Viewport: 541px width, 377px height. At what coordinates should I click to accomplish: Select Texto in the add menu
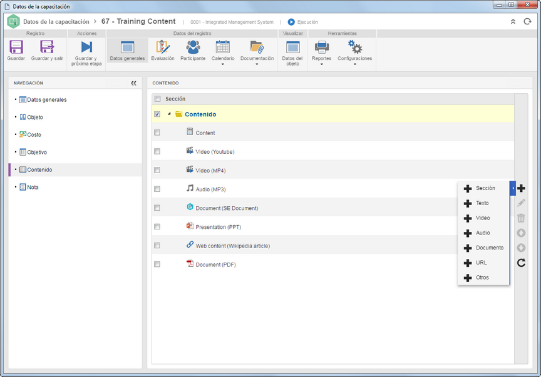pos(483,203)
